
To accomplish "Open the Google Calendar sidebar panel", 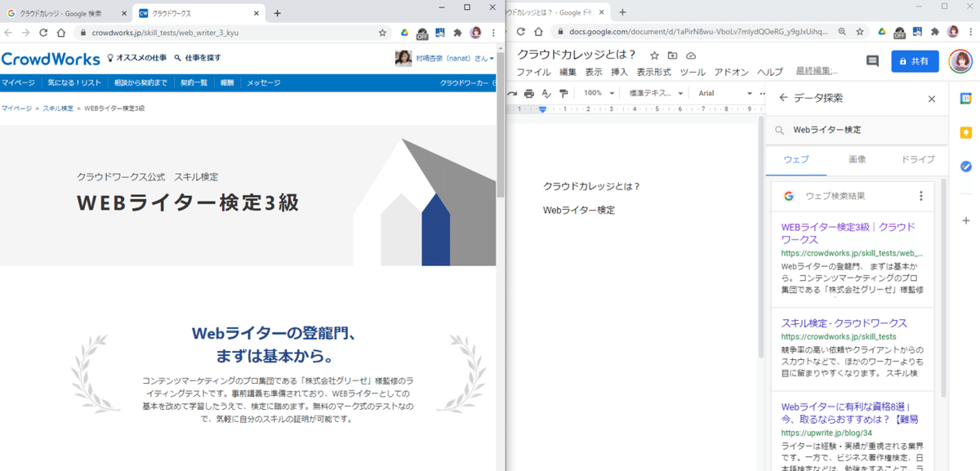I will [965, 98].
